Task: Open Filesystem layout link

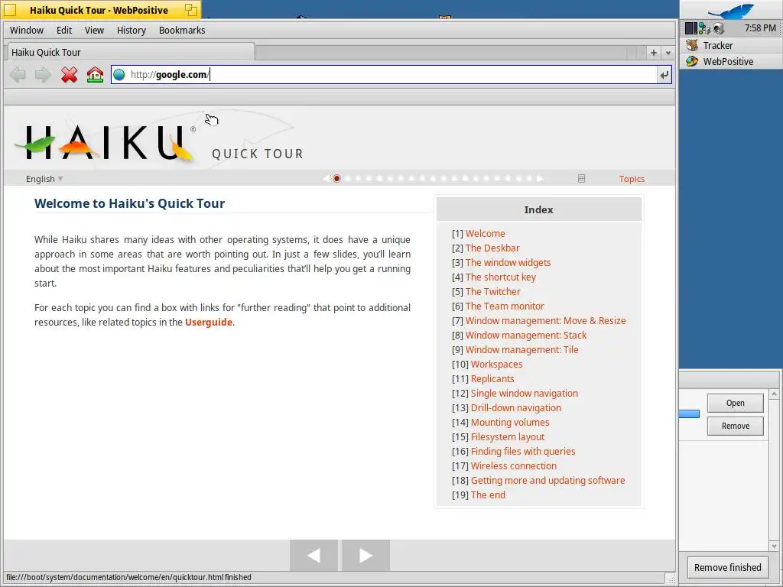Action: coord(508,436)
